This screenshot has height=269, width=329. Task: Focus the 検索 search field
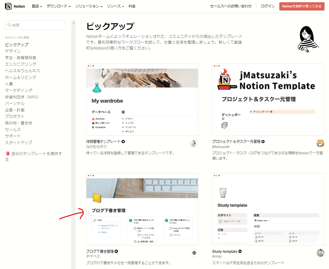click(x=35, y=25)
